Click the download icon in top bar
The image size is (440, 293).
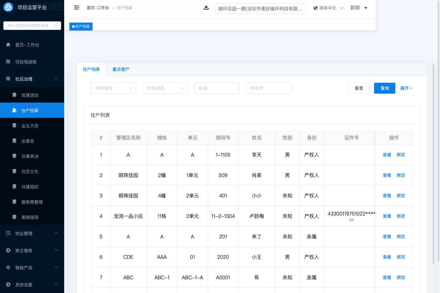click(206, 8)
